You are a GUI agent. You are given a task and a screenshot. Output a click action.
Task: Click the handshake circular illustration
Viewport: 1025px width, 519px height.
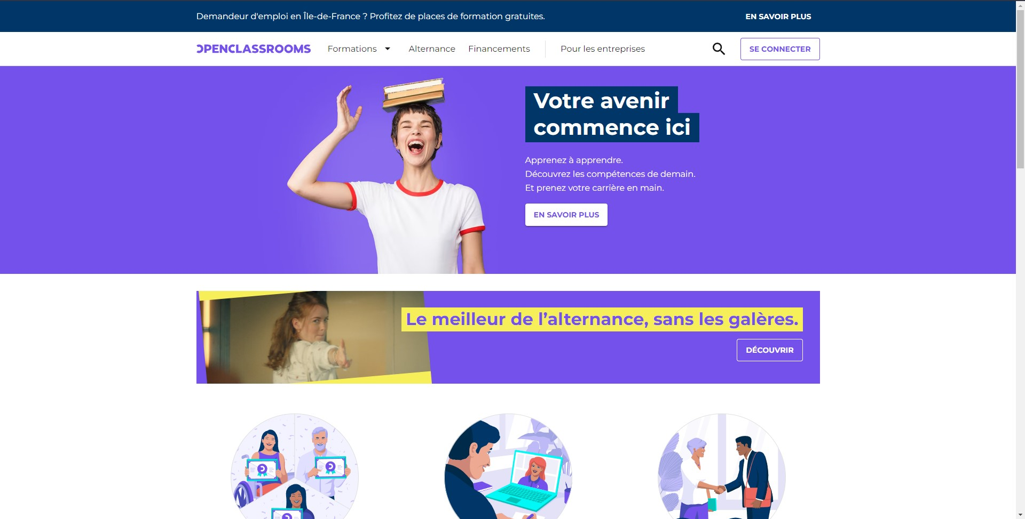(722, 467)
